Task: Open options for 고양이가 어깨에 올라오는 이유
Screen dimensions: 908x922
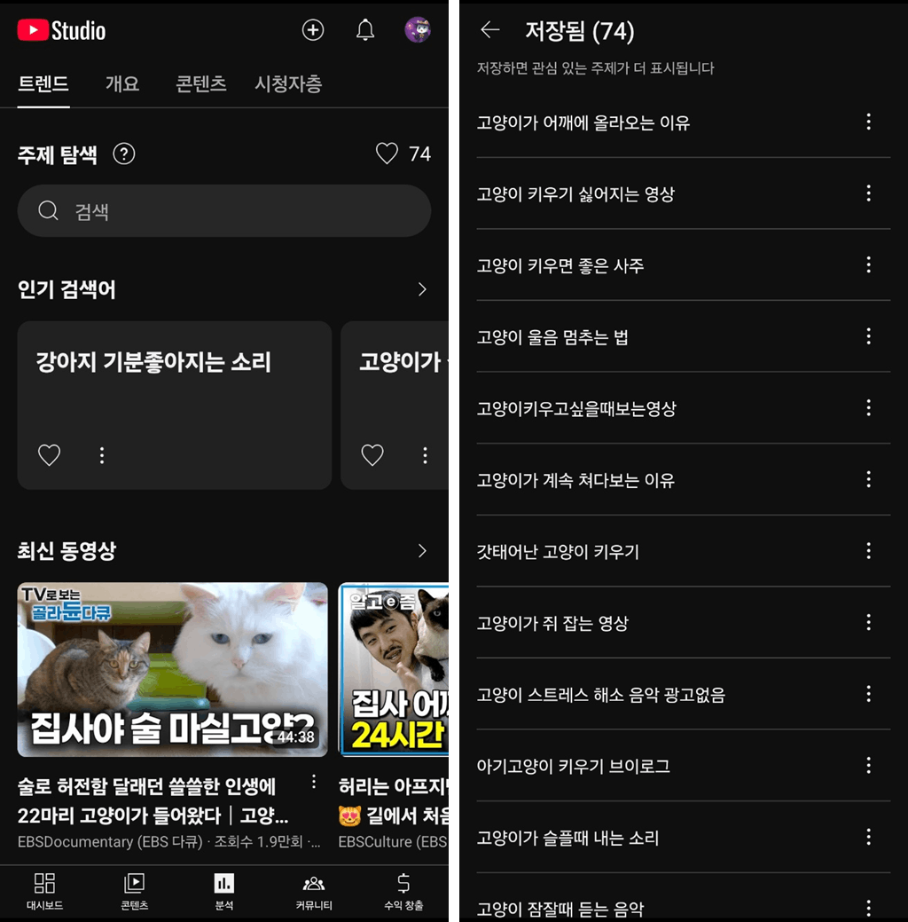Action: click(868, 122)
